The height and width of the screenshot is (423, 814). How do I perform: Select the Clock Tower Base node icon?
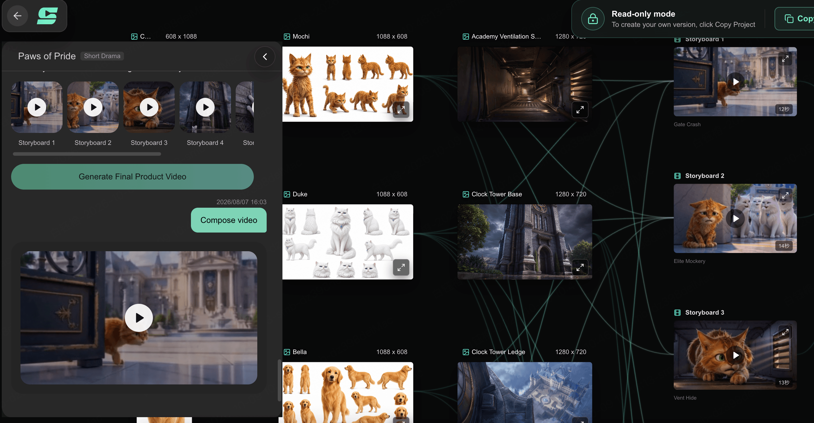(466, 195)
